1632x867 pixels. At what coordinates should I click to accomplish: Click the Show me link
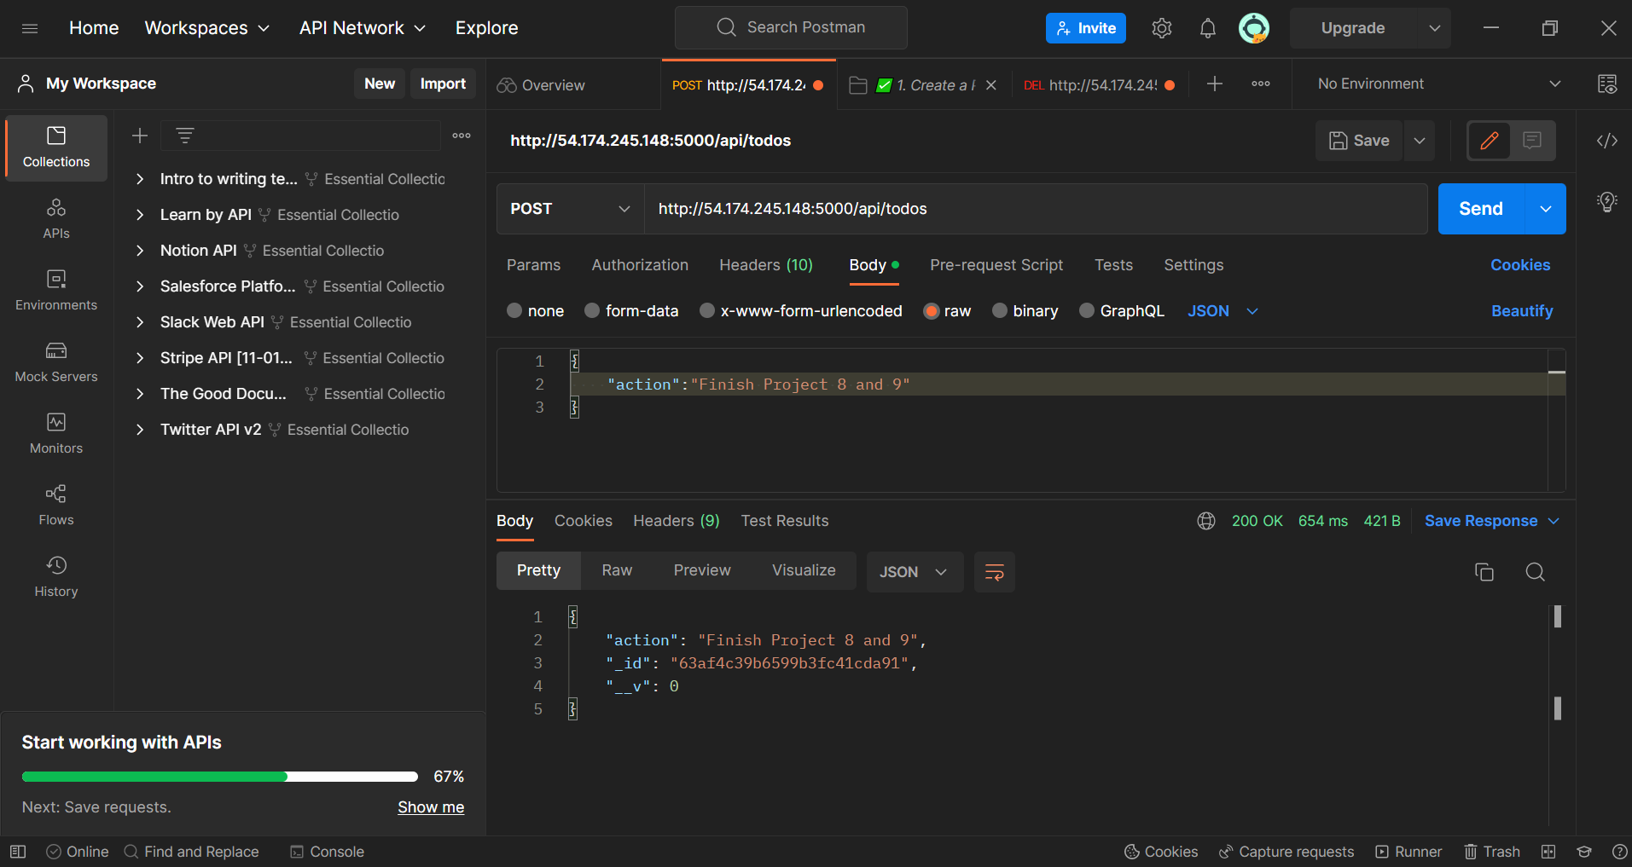(430, 806)
